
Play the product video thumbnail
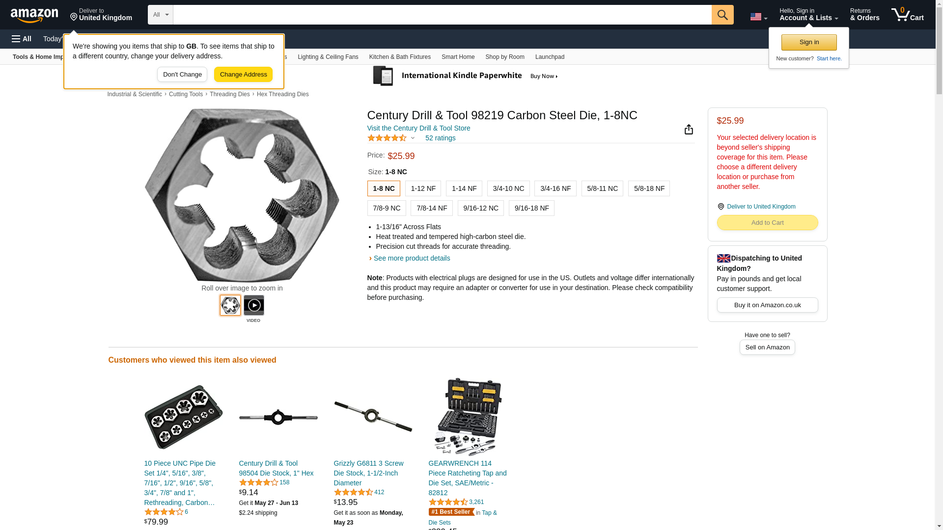pyautogui.click(x=253, y=305)
